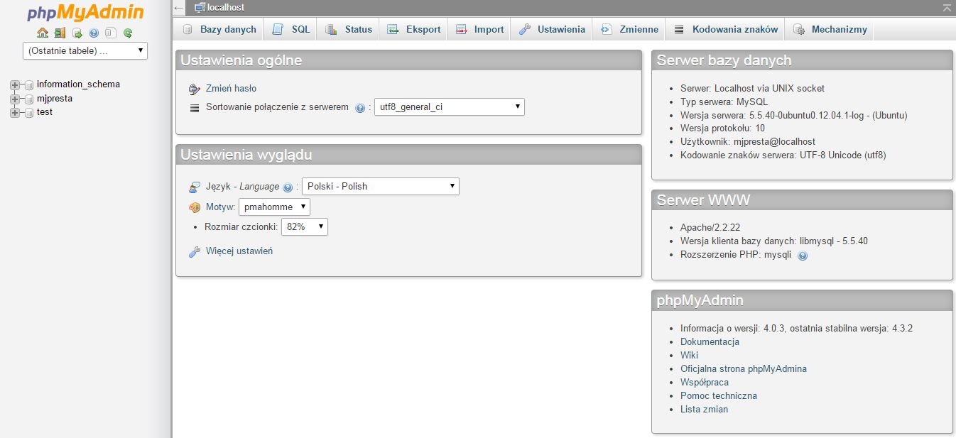The width and height of the screenshot is (956, 438).
Task: Visit Oficjalna strona phpMyAdmina link
Action: click(x=744, y=368)
